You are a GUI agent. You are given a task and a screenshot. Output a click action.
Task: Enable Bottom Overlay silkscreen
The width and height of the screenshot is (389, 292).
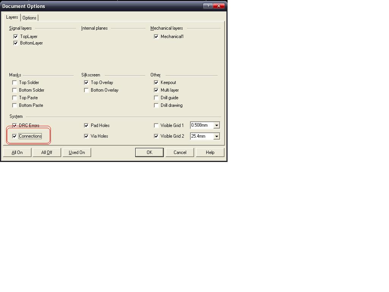(86, 90)
